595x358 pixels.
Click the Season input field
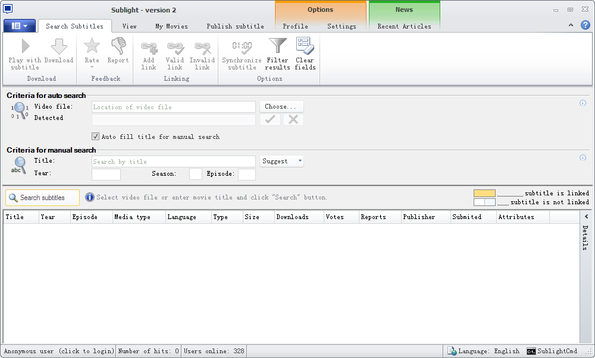(x=196, y=175)
